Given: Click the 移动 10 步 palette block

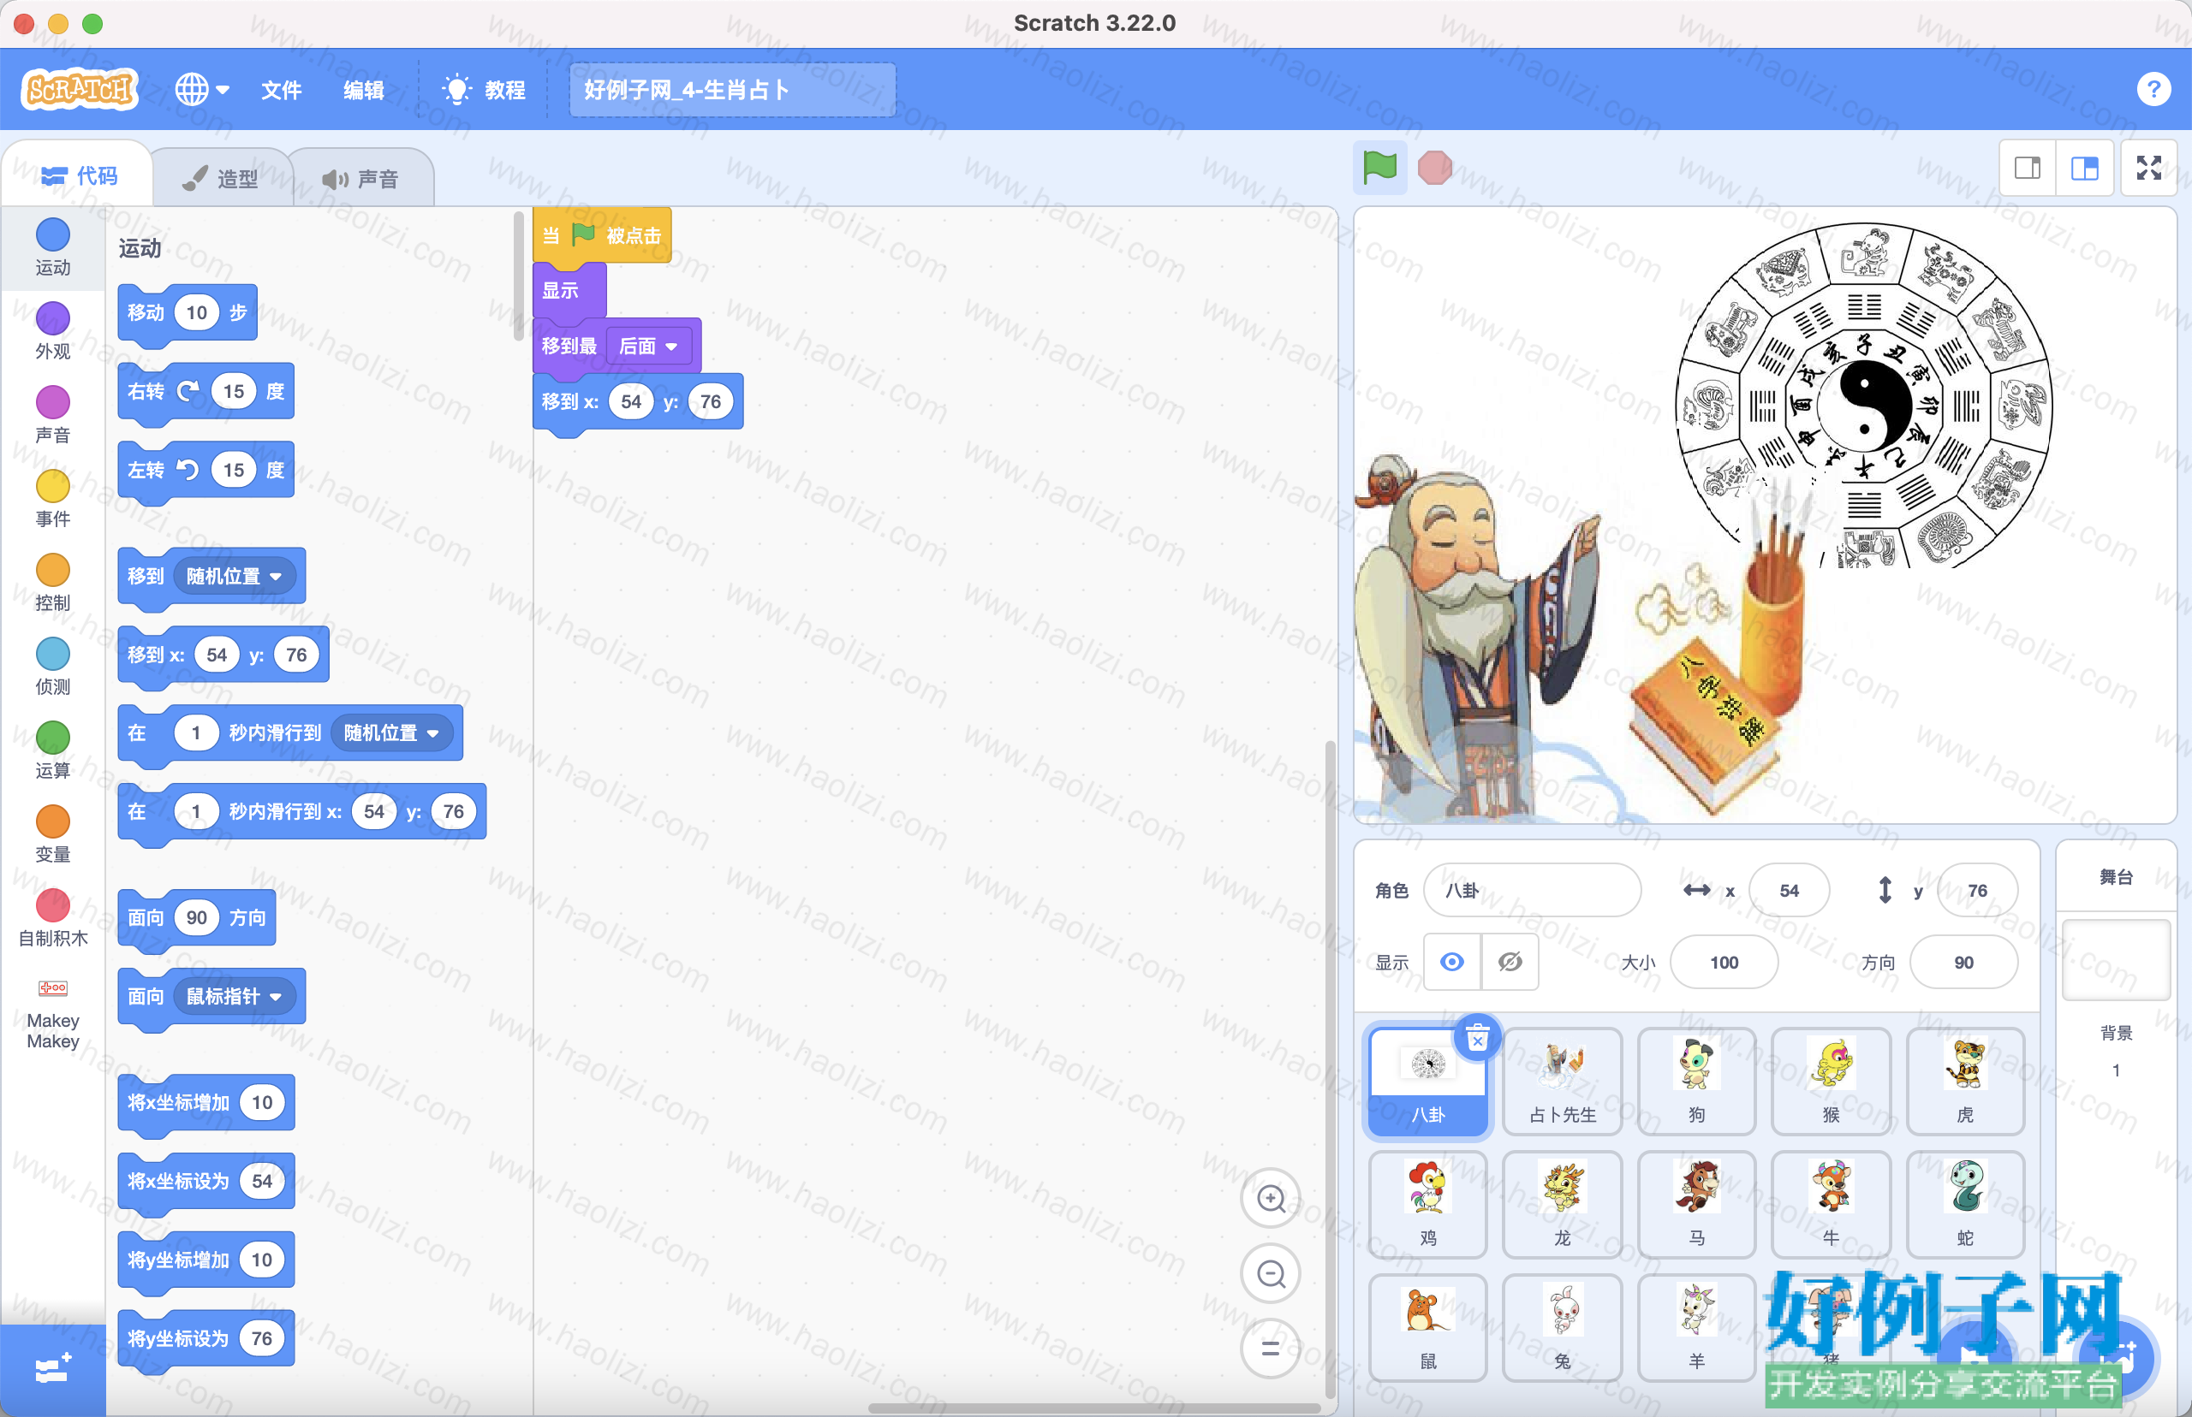Looking at the screenshot, I should pos(187,313).
